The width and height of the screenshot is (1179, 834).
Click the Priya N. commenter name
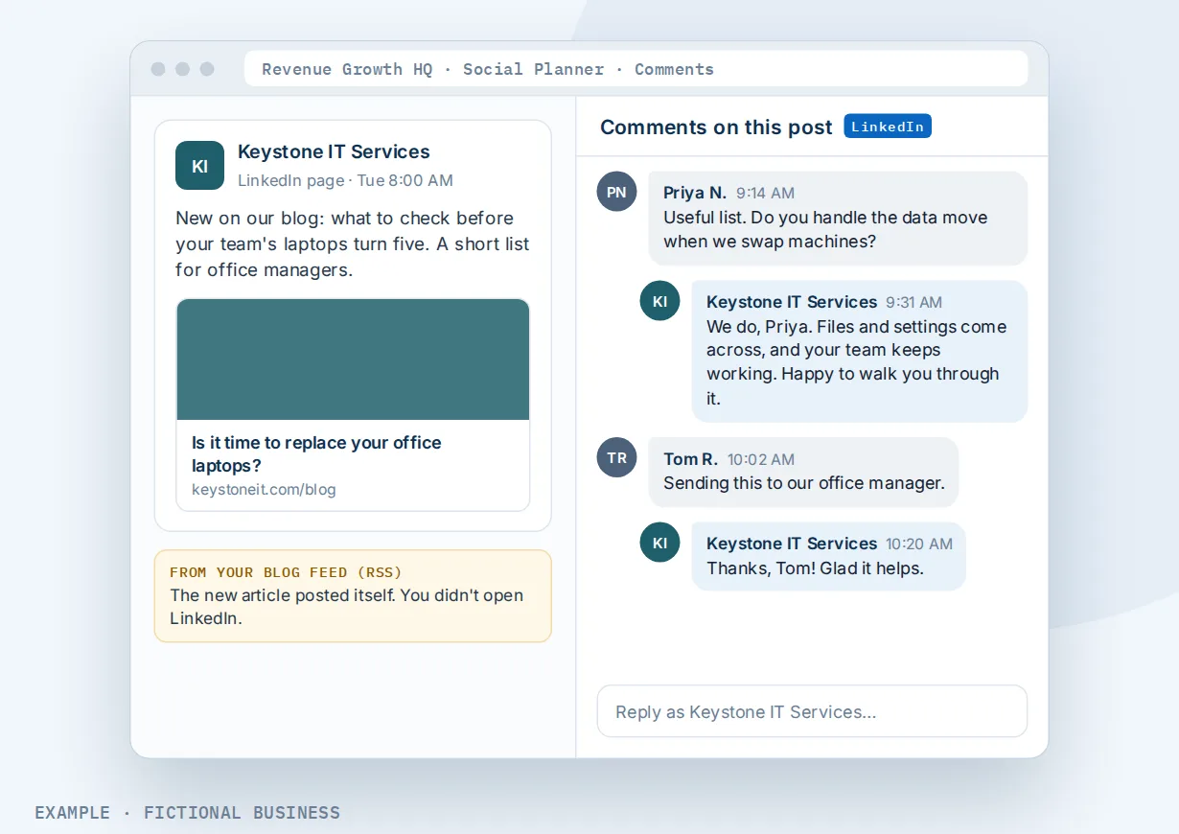695,193
